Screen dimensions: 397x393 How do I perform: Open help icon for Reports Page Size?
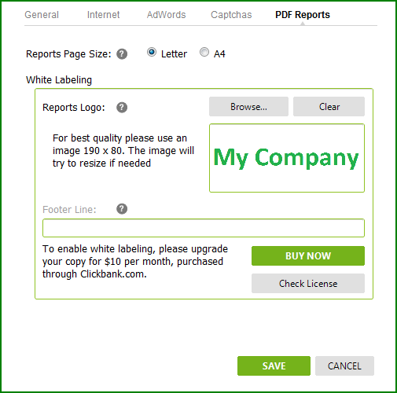[x=122, y=54]
